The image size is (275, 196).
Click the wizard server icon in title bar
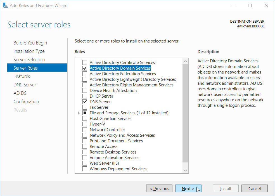[x=5, y=5]
